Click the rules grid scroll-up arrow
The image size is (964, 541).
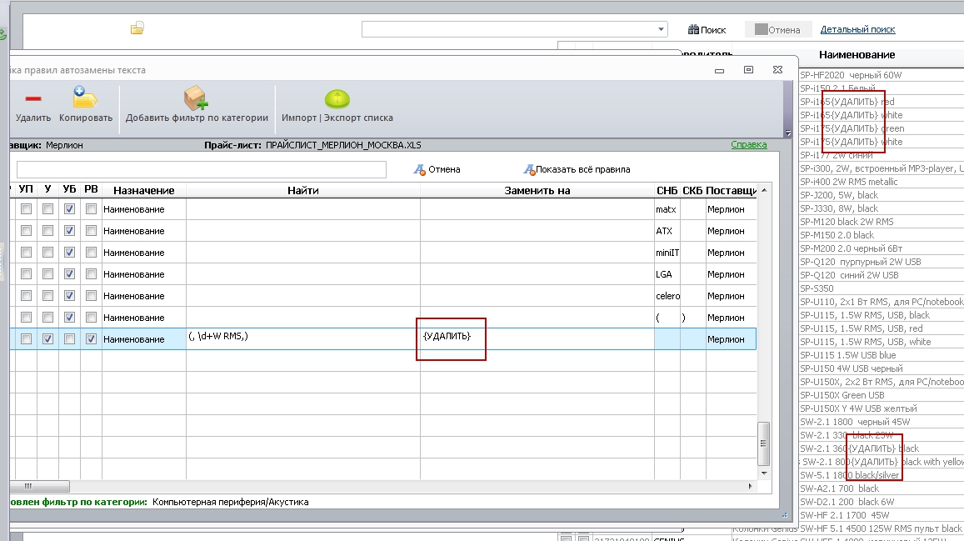tap(763, 190)
